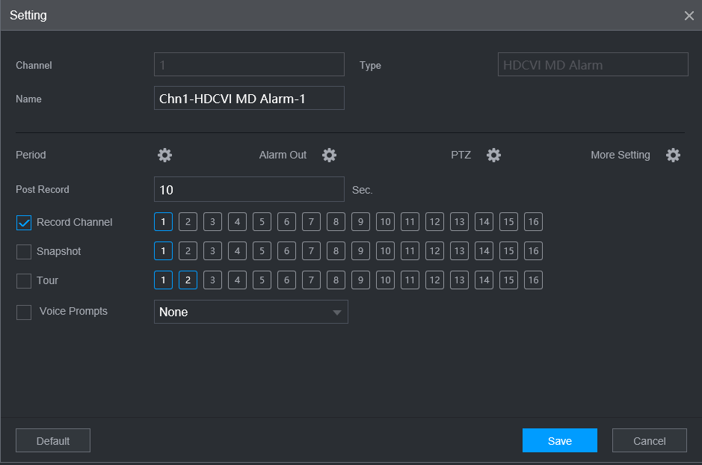702x465 pixels.
Task: Select channel 12 in Tour row
Action: (434, 280)
